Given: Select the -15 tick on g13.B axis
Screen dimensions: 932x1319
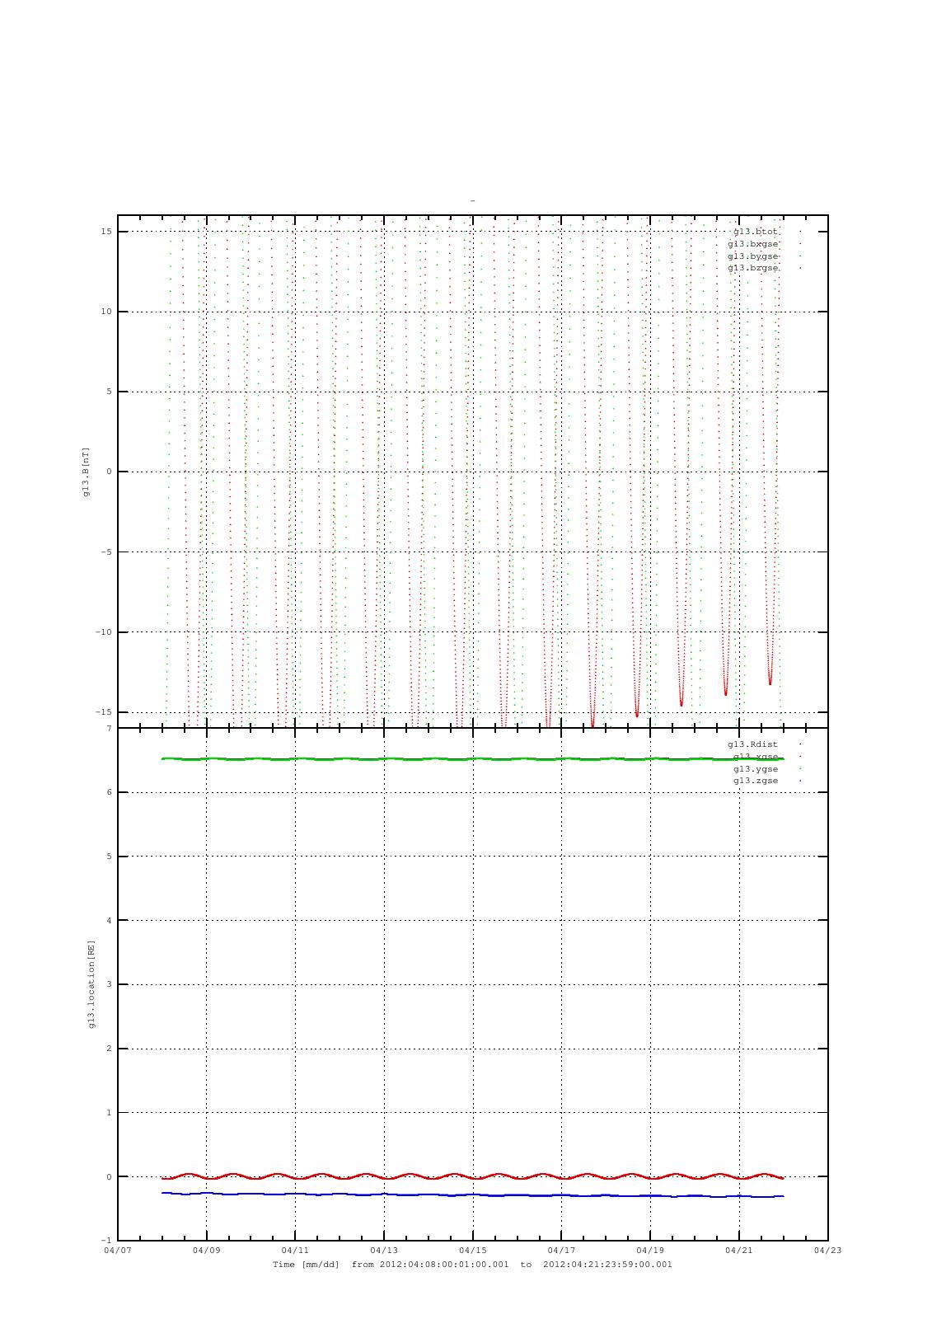Looking at the screenshot, I should 103,712.
